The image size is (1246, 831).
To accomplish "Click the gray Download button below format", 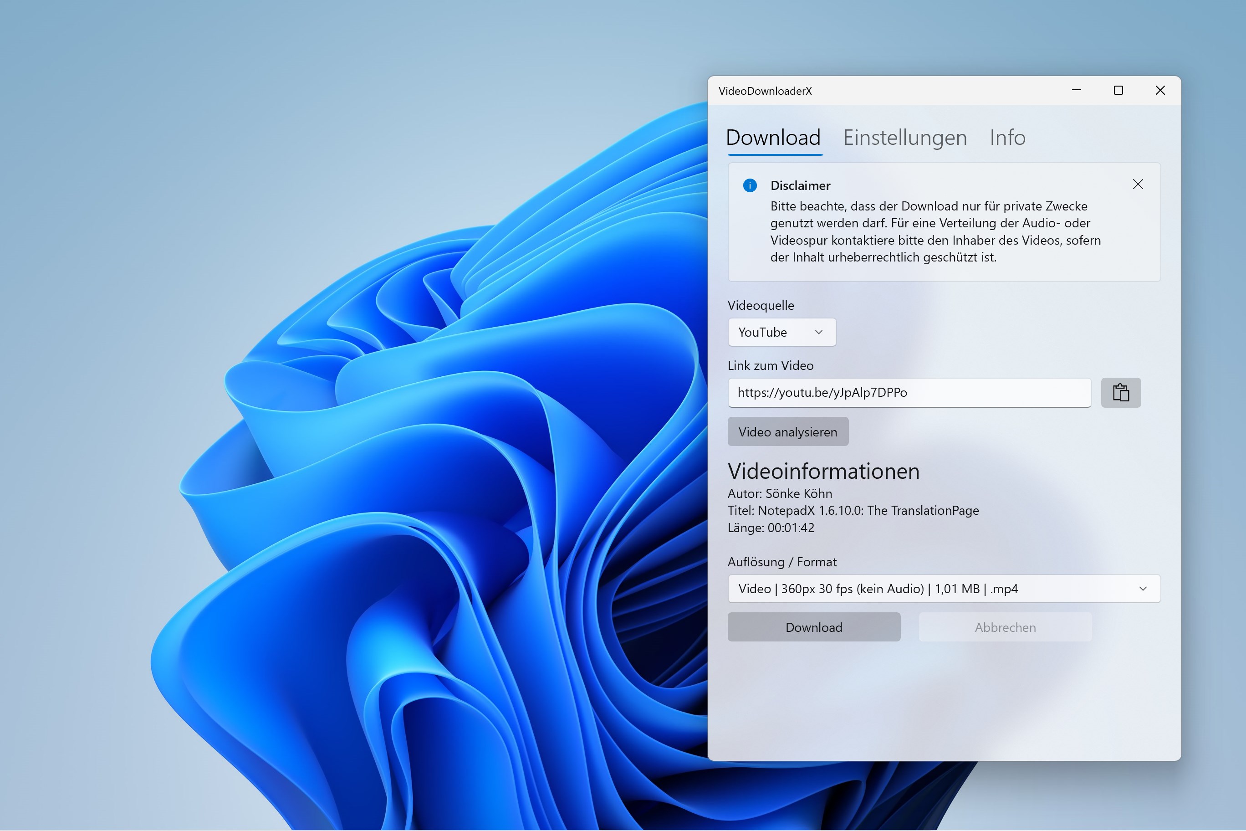I will pos(814,627).
